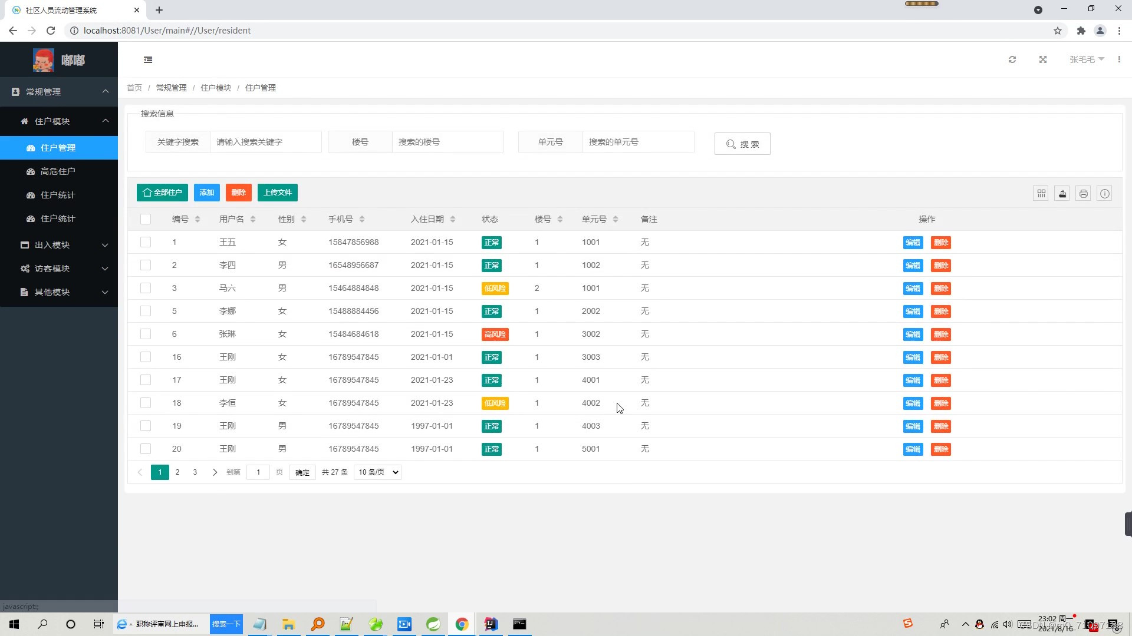Image resolution: width=1132 pixels, height=636 pixels.
Task: Click the sidebar collapse menu icon
Action: pos(148,59)
